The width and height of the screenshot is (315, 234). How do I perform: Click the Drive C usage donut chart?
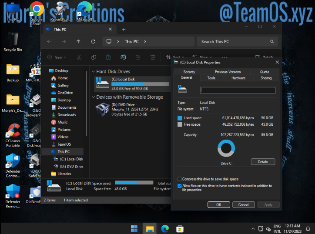pyautogui.click(x=226, y=148)
